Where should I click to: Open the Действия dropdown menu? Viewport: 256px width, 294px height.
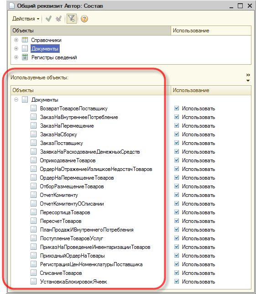coord(26,19)
